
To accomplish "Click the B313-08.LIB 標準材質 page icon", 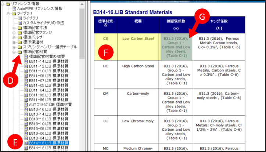I will (26, 129).
